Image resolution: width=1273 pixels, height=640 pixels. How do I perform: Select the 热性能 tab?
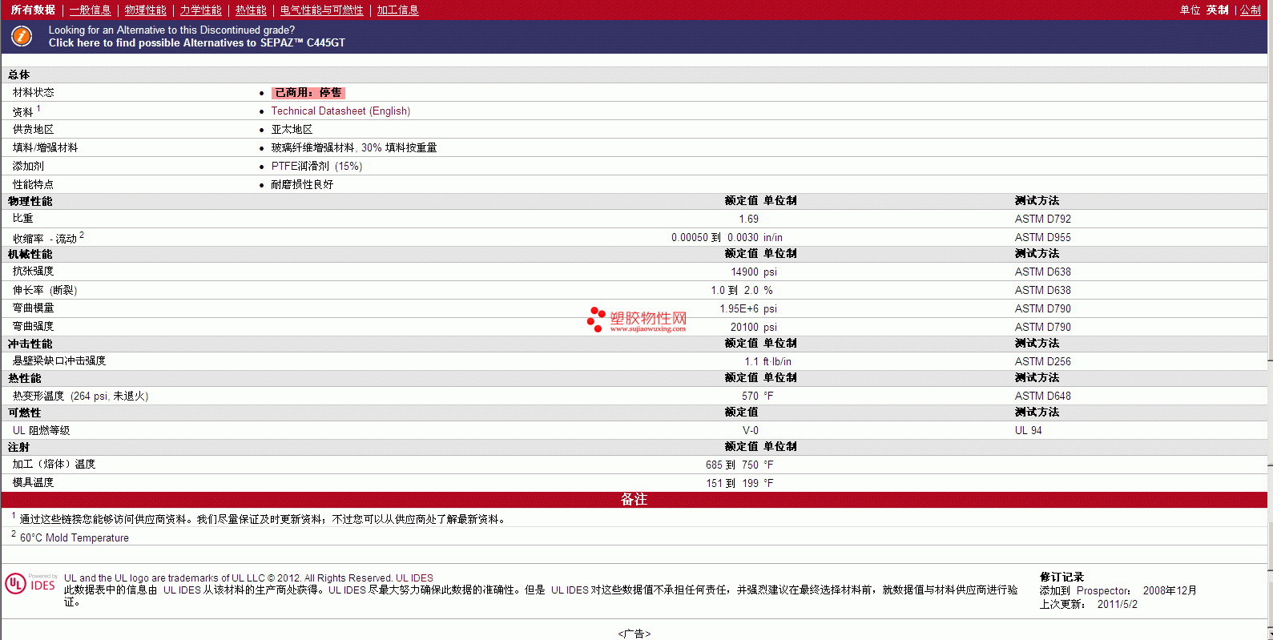[x=251, y=10]
